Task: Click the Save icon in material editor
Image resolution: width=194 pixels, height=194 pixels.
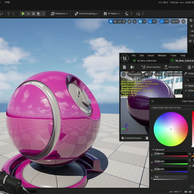Action: click(124, 67)
